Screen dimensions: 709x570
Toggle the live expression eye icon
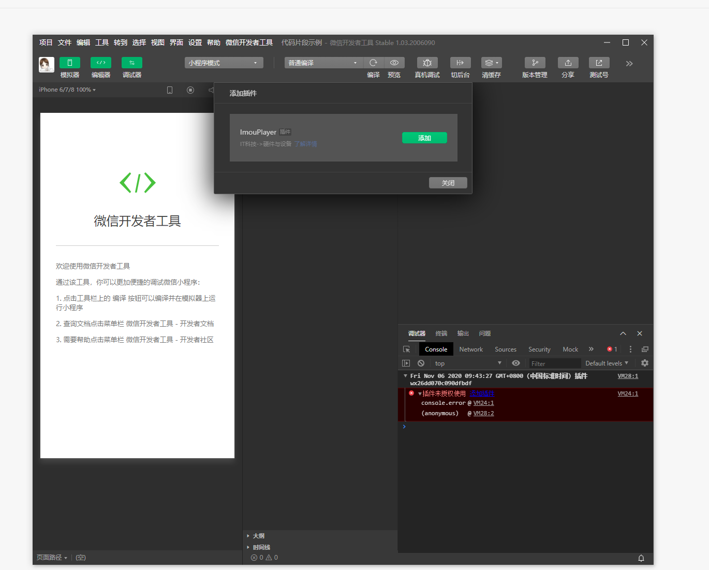[x=516, y=363]
